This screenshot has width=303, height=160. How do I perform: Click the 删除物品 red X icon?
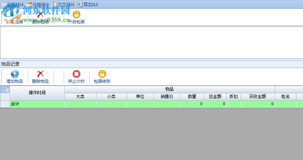pyautogui.click(x=40, y=74)
